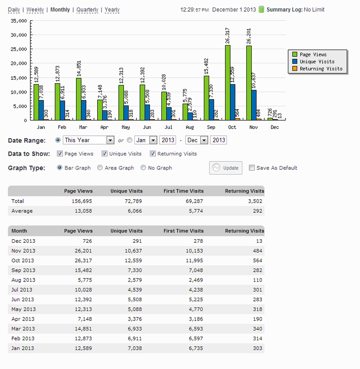The image size is (360, 369).
Task: Disable the Returning Visits checkbox
Action: coord(152,153)
